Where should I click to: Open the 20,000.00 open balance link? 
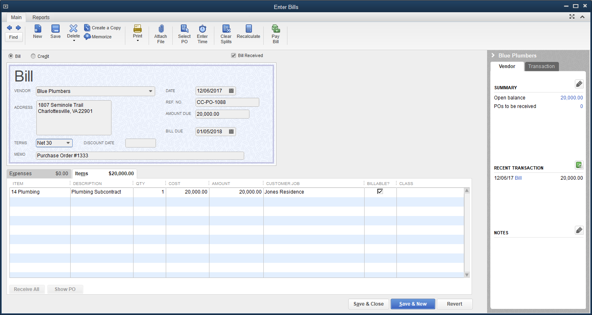pos(571,98)
